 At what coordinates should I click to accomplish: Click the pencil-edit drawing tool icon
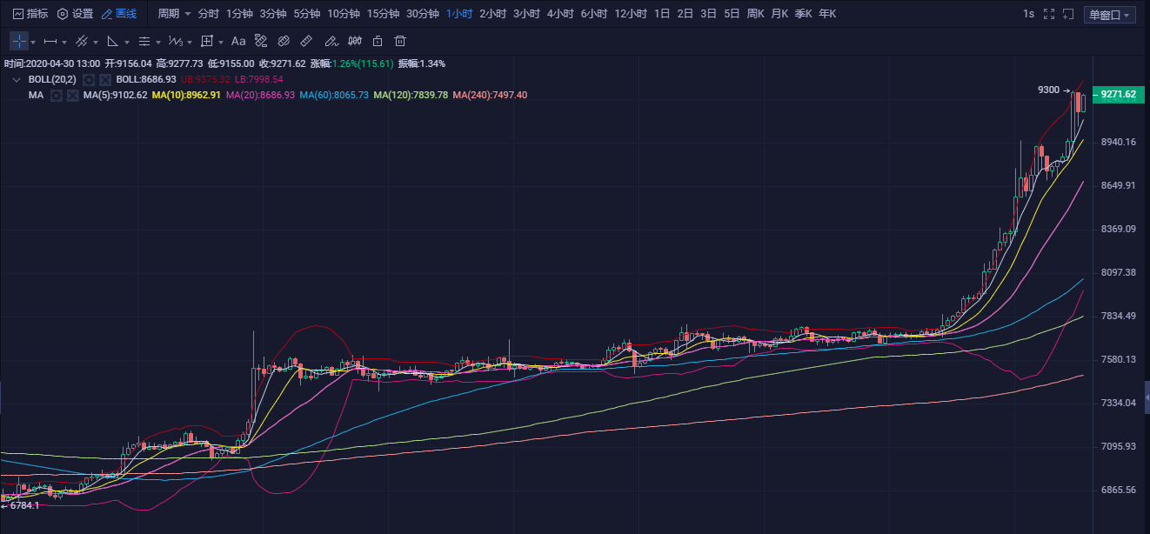pyautogui.click(x=330, y=41)
